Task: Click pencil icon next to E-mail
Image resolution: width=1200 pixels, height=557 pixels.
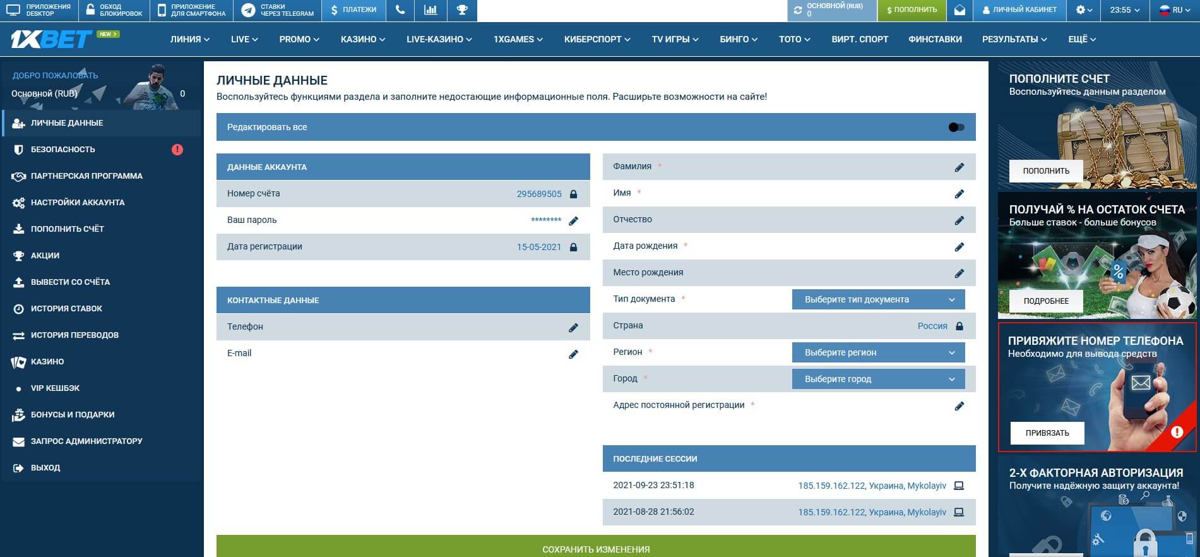Action: click(x=573, y=354)
